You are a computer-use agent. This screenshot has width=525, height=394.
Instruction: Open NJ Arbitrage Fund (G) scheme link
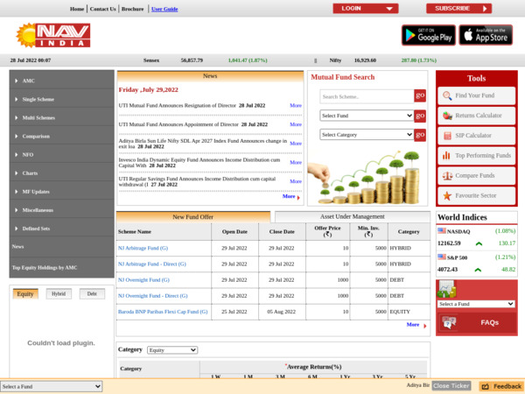(x=143, y=248)
